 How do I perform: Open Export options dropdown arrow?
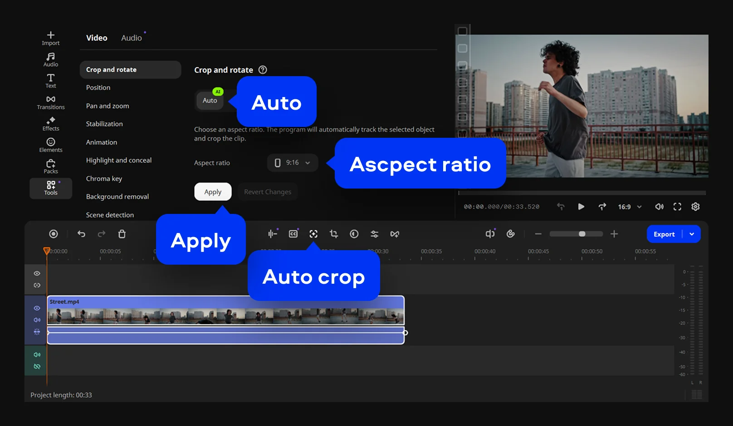[x=692, y=234]
